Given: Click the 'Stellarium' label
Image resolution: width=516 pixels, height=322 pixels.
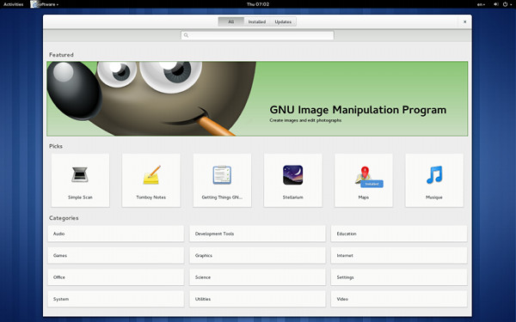Looking at the screenshot, I should (293, 197).
